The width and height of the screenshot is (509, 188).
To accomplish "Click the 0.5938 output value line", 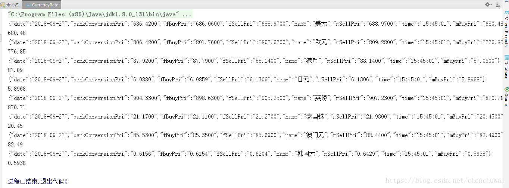I will pos(17,163).
